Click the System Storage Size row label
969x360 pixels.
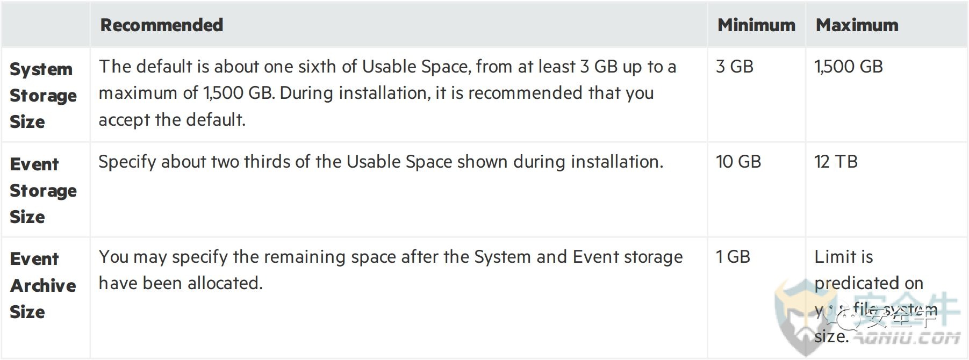(43, 95)
